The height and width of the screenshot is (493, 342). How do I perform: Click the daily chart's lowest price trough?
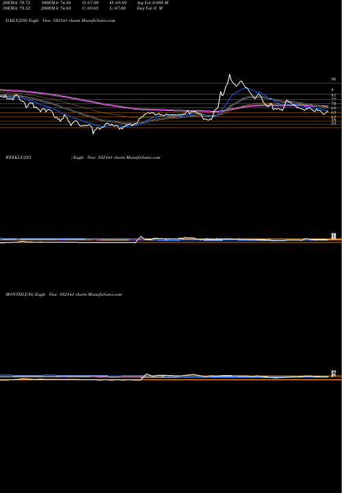click(x=93, y=133)
